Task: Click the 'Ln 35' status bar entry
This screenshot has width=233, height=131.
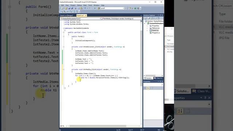Action: (x=118, y=130)
